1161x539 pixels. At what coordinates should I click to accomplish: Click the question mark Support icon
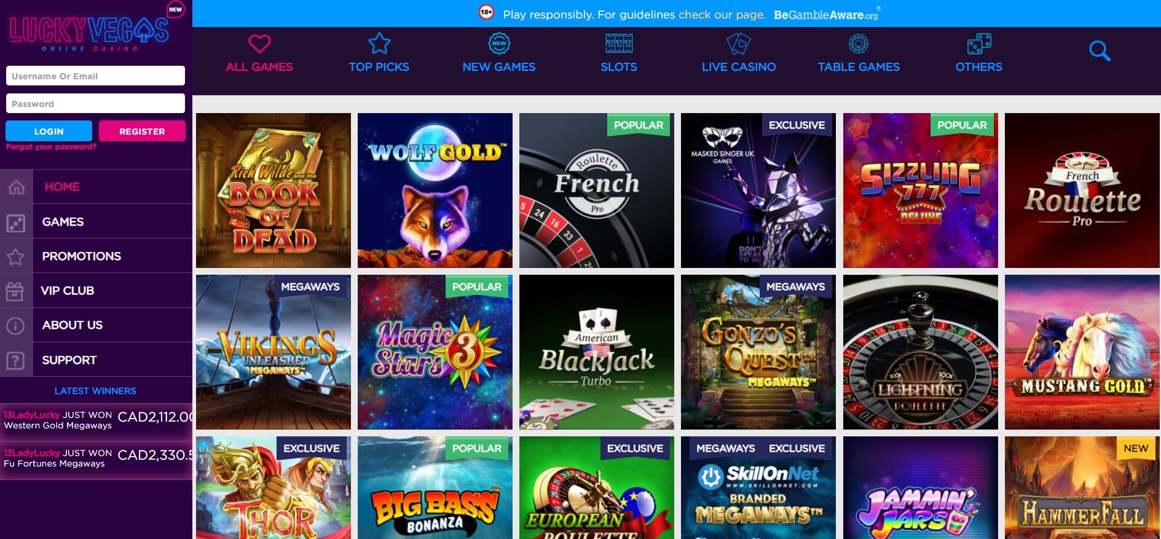(x=15, y=360)
